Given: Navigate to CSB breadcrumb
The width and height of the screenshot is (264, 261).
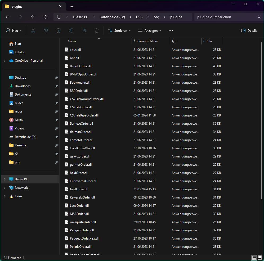Looking at the screenshot, I should [139, 17].
